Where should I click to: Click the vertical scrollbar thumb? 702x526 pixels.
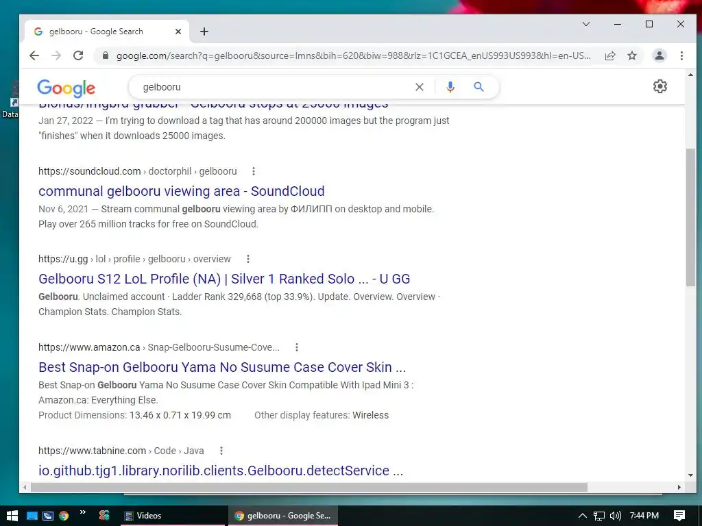(x=690, y=217)
